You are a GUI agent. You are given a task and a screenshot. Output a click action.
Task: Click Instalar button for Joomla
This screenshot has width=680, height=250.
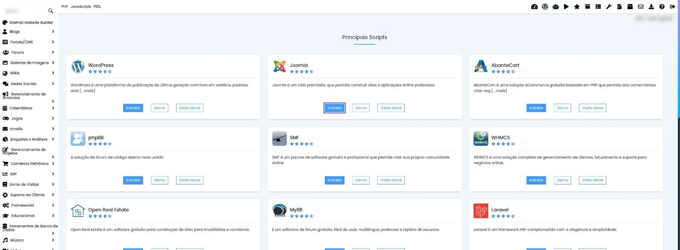click(x=334, y=108)
